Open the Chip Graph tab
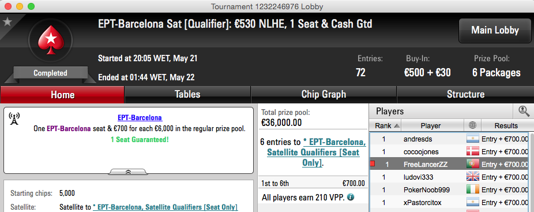The width and height of the screenshot is (534, 212). (324, 94)
